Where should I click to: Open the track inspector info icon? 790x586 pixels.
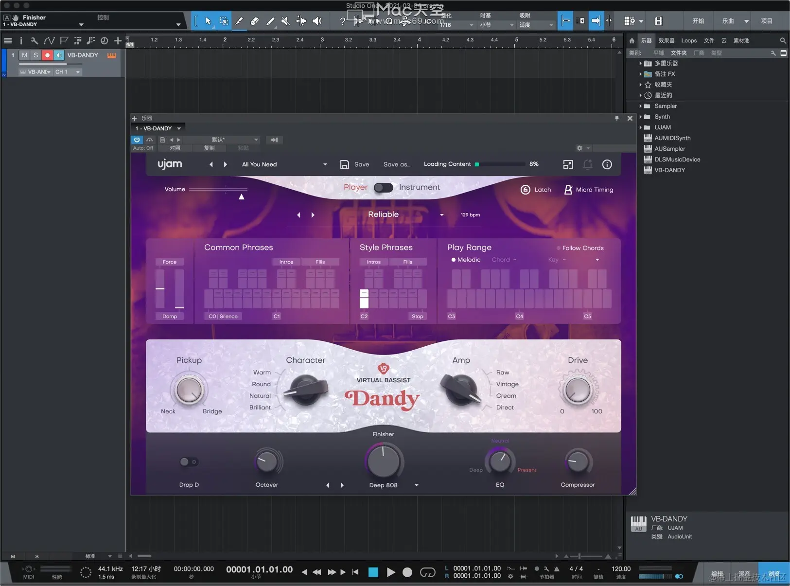point(21,41)
